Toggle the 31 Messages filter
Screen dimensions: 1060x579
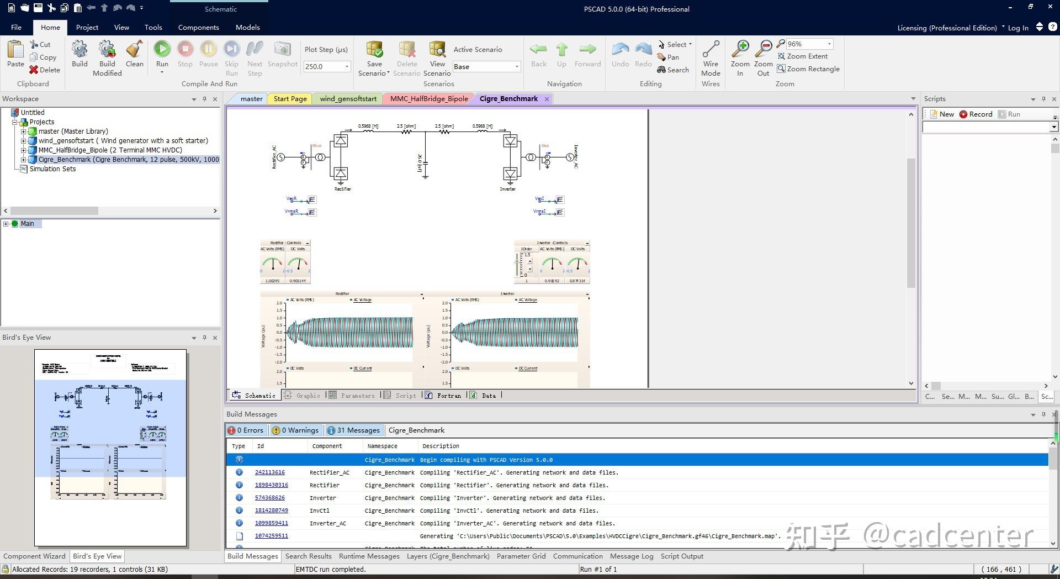(x=353, y=430)
